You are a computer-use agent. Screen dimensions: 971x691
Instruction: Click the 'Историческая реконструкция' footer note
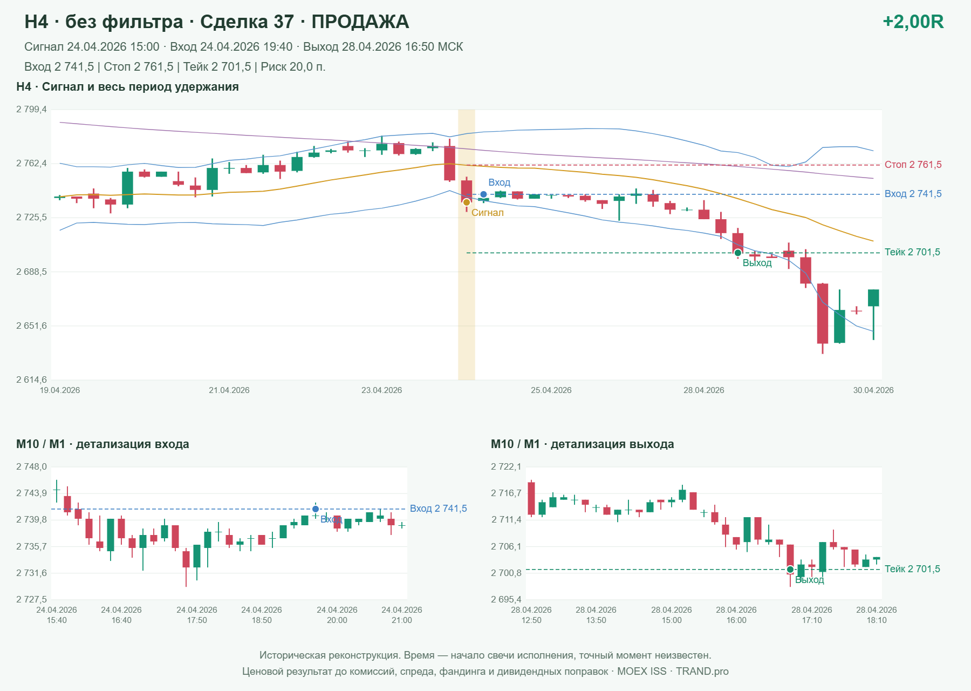tap(485, 655)
